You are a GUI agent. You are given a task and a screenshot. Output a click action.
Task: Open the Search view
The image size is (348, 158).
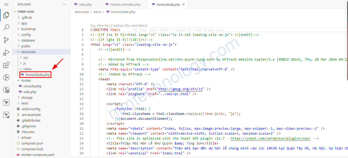6,28
